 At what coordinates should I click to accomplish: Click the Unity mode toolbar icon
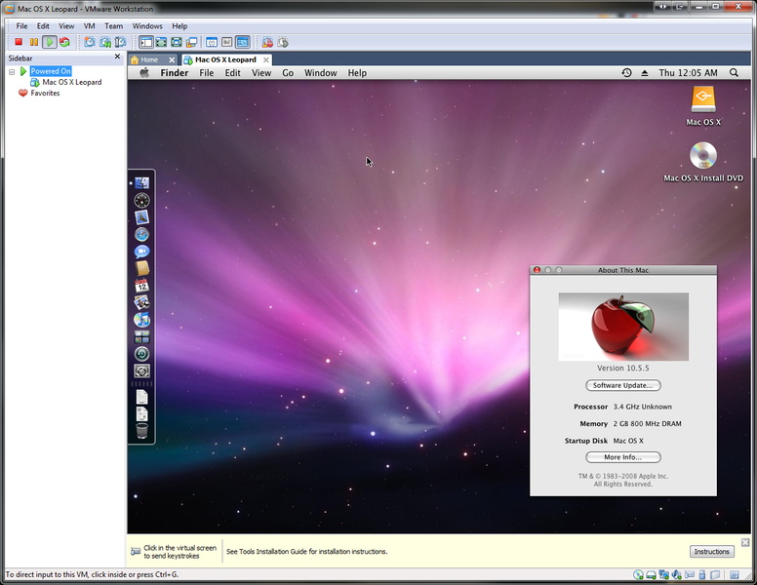(191, 42)
